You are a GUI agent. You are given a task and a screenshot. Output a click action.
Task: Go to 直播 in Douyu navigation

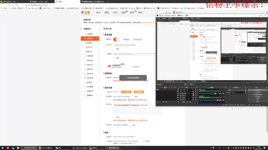(x=107, y=12)
